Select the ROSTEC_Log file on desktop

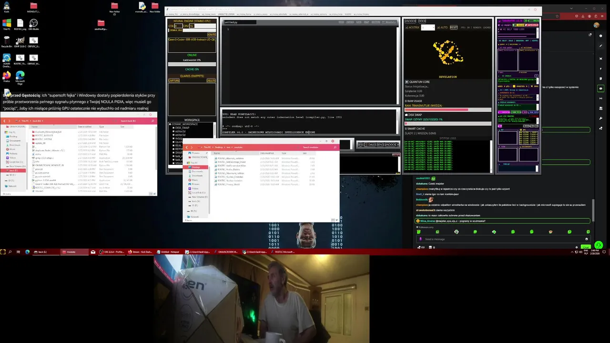tap(20, 24)
